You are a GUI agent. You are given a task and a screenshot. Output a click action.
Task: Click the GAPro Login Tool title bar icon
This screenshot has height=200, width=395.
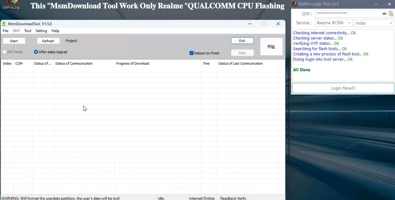point(294,4)
